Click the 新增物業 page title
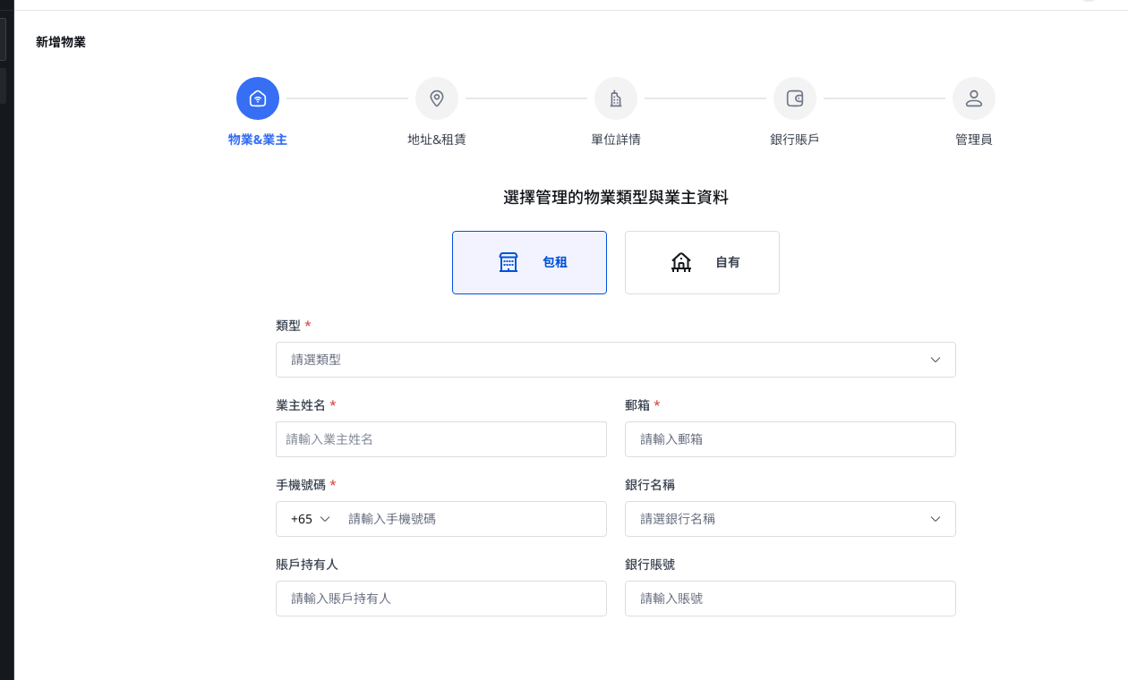 [x=61, y=42]
